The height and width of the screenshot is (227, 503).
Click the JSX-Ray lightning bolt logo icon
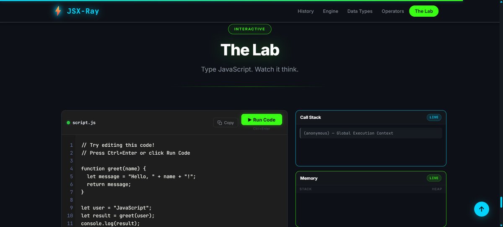click(x=58, y=11)
